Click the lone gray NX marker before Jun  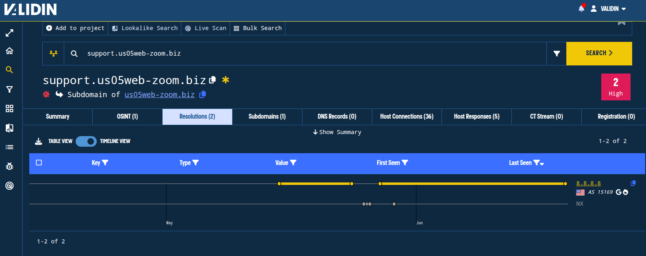(x=394, y=204)
